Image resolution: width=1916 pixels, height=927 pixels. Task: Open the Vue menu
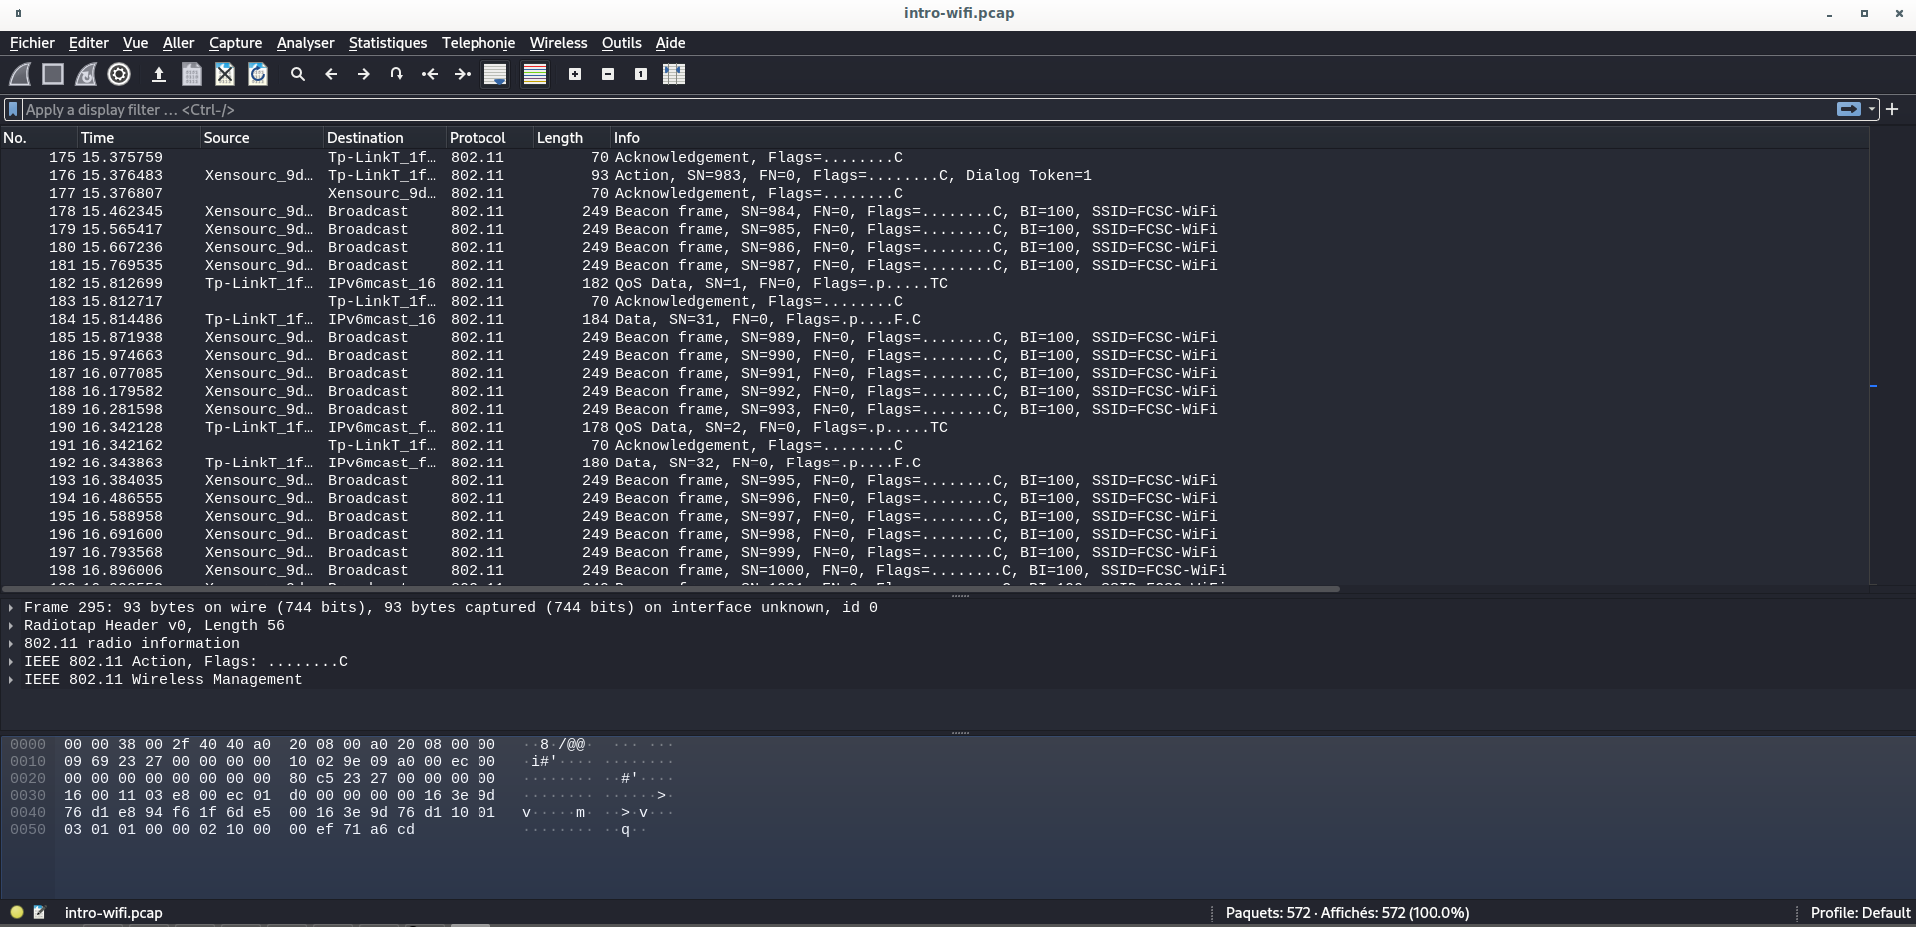coord(135,43)
